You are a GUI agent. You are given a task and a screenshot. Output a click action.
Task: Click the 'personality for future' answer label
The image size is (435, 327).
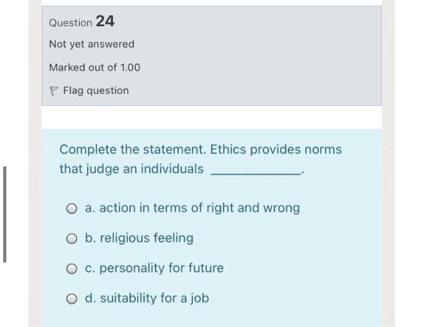point(161,268)
